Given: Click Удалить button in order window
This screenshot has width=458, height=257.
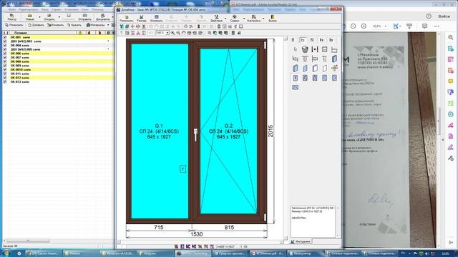Looking at the screenshot, I should pos(74,25).
